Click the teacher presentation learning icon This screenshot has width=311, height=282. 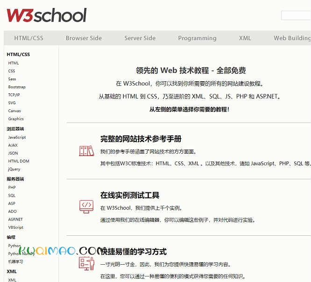pyautogui.click(x=86, y=263)
